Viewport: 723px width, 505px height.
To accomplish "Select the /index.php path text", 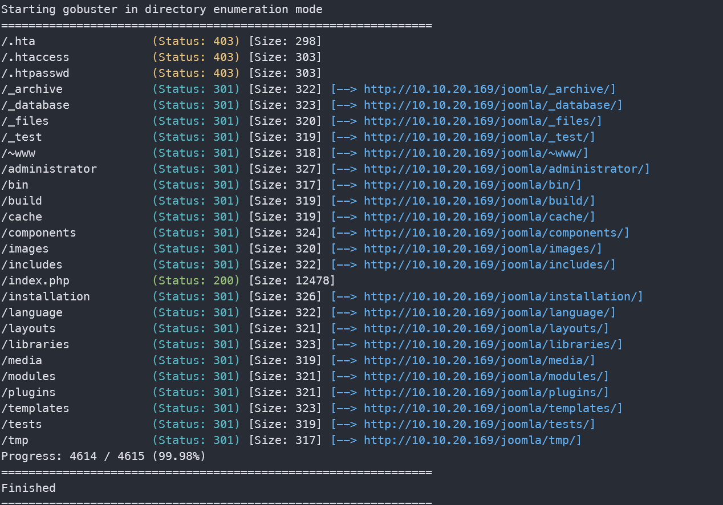I will (35, 280).
